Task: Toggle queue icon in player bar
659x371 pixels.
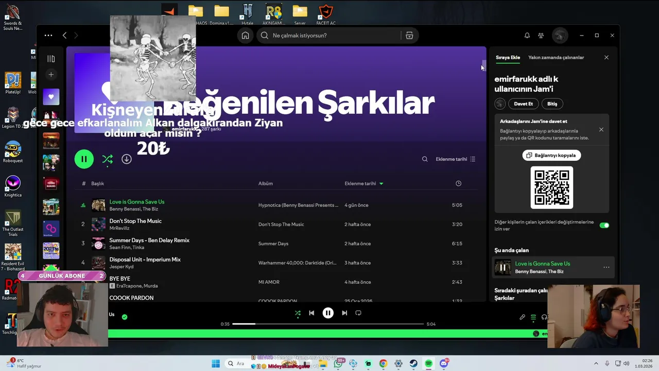Action: [533, 317]
